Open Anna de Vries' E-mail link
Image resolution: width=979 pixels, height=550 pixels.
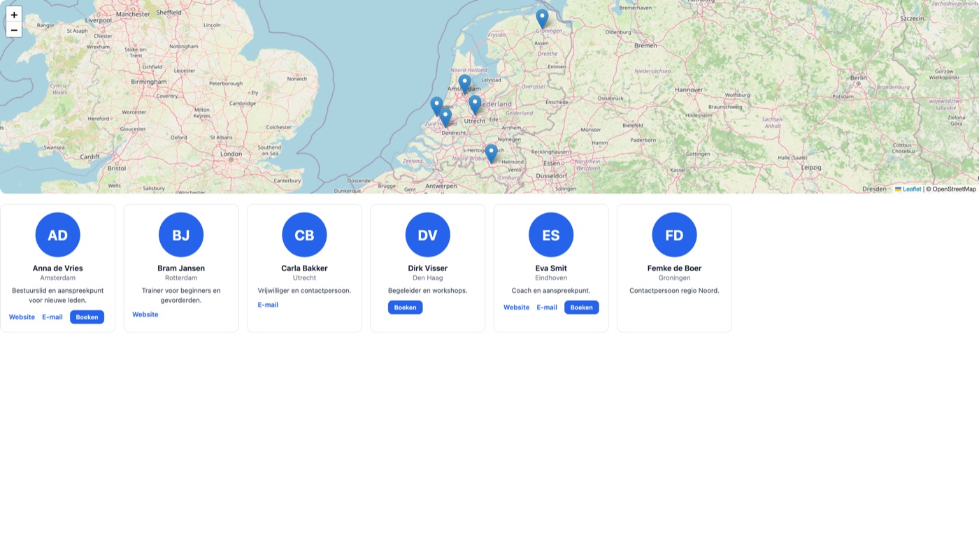[x=52, y=317]
